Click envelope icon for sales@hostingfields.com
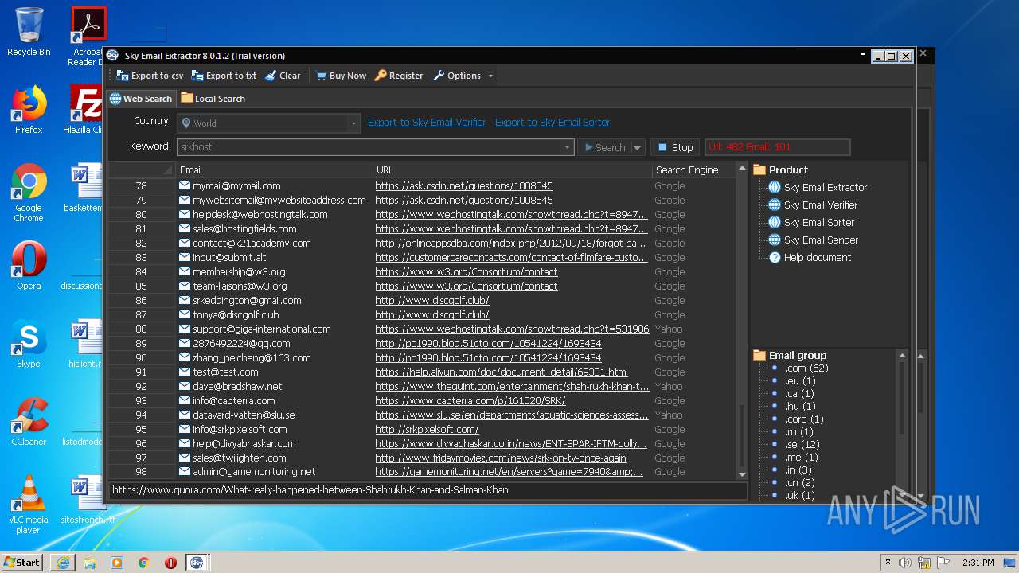The height and width of the screenshot is (573, 1019). point(185,228)
